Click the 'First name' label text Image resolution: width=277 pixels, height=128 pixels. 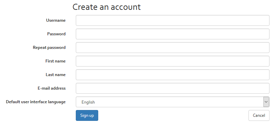click(55, 61)
